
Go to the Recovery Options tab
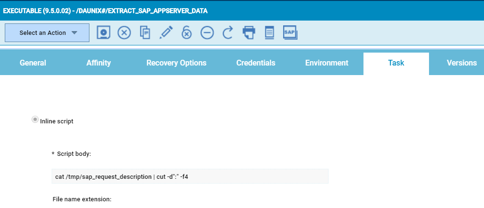pyautogui.click(x=176, y=63)
